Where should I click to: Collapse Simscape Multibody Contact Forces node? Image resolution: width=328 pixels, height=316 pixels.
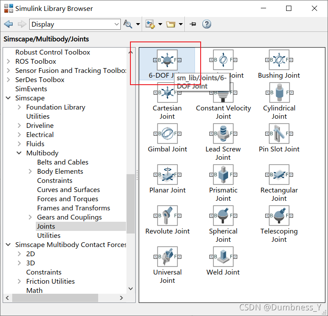(8, 245)
